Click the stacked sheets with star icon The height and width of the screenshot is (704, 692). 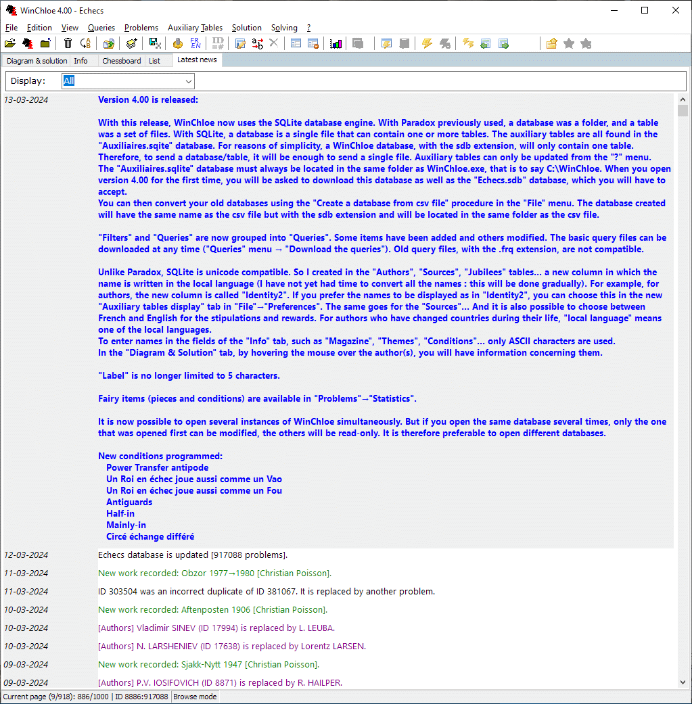(x=132, y=43)
